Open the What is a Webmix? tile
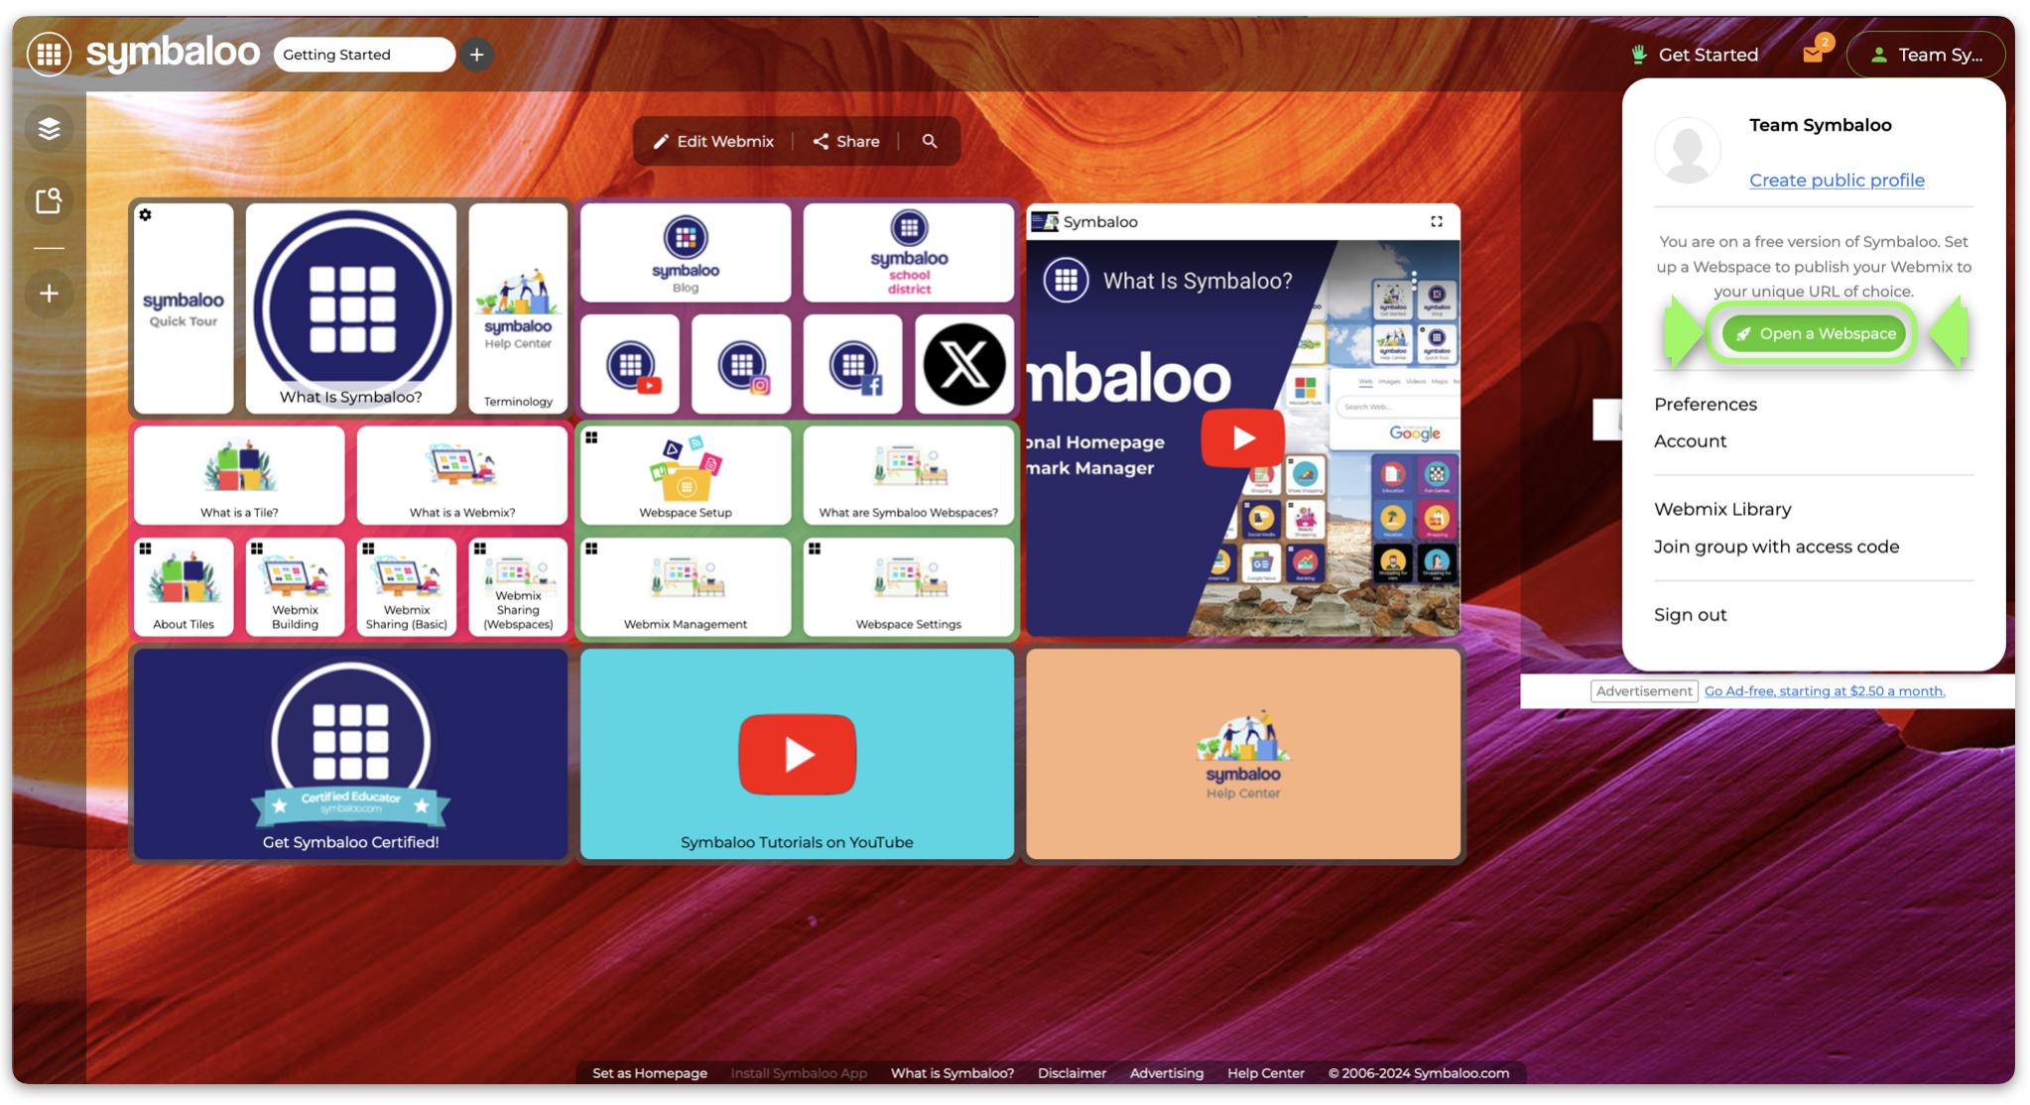 tap(462, 475)
